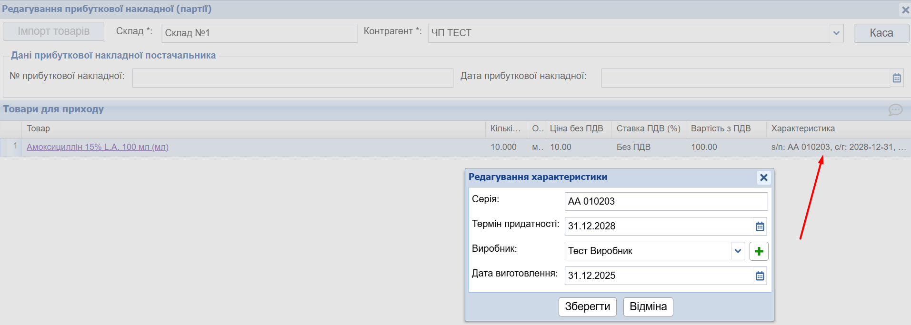
Task: Open calendar picker for expiry date
Action: [x=760, y=227]
